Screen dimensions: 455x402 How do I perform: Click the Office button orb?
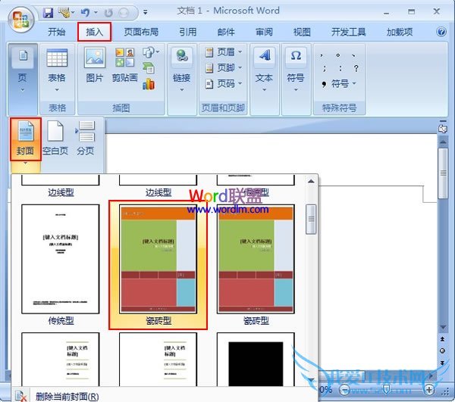pyautogui.click(x=21, y=20)
